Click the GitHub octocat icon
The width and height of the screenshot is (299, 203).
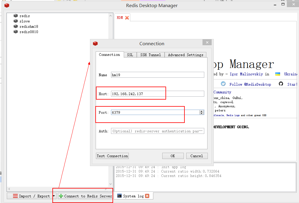tap(281, 84)
